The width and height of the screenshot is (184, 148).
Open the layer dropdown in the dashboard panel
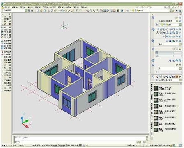[170, 25]
